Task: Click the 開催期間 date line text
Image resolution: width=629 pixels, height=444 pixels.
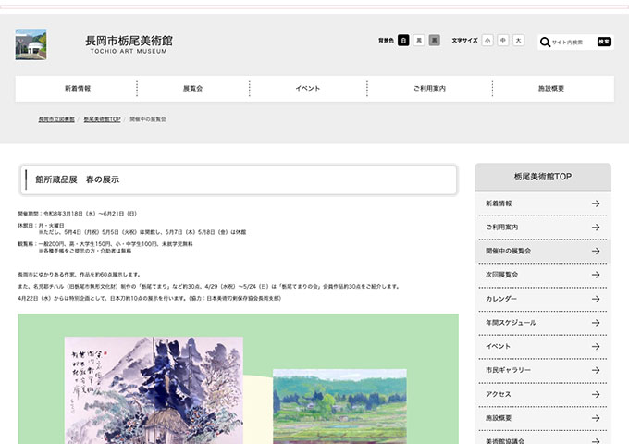Action: (77, 214)
